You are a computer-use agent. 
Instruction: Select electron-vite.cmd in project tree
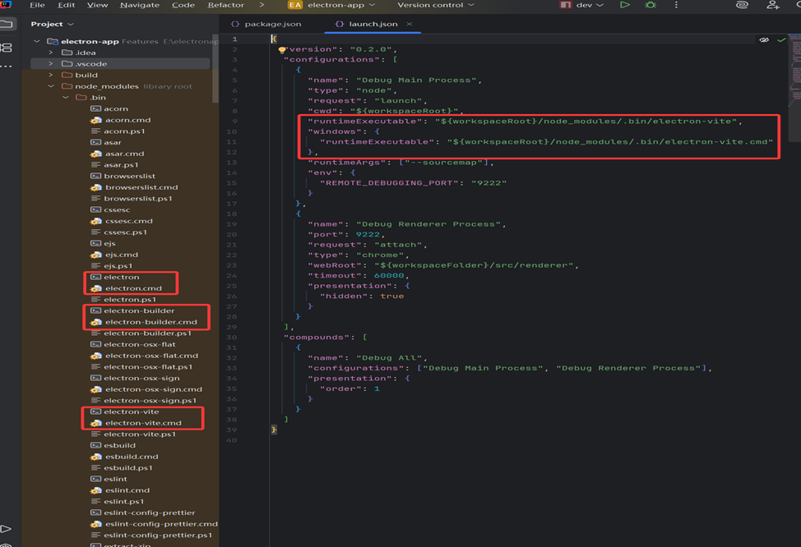(143, 423)
